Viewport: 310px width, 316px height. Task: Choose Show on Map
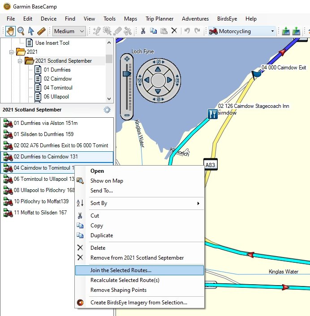140,181
